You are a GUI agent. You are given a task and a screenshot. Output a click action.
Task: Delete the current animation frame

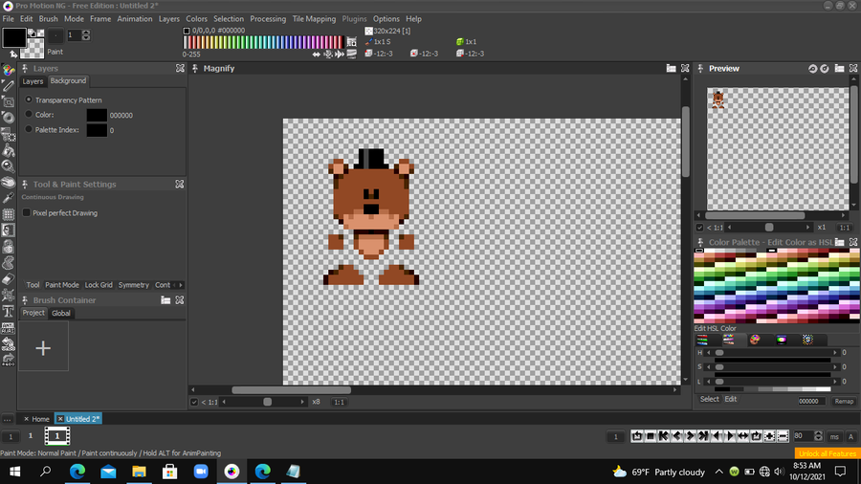click(x=783, y=436)
